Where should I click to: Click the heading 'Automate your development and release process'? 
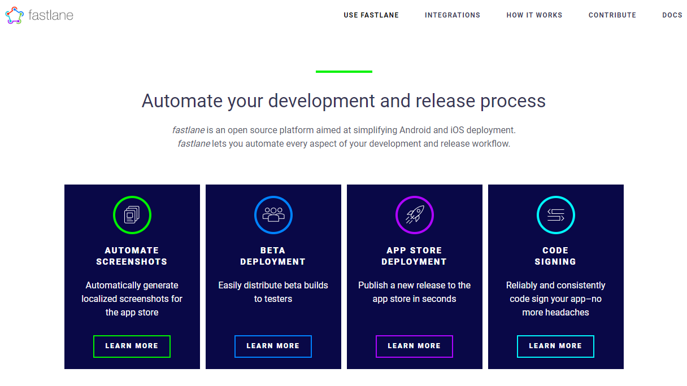click(343, 101)
